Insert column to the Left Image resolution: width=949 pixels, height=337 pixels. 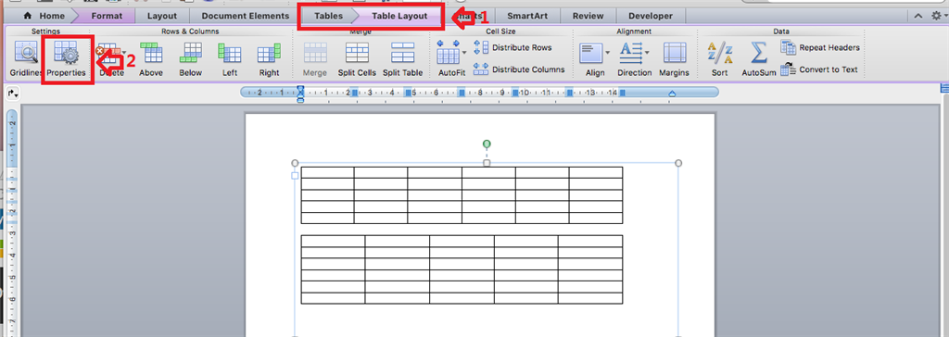pyautogui.click(x=230, y=58)
